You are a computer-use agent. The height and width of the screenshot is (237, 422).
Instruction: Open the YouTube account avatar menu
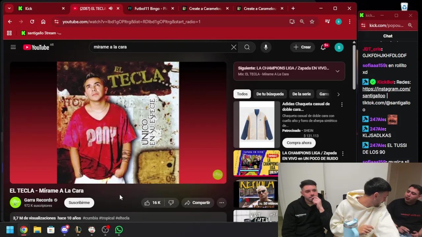[339, 47]
